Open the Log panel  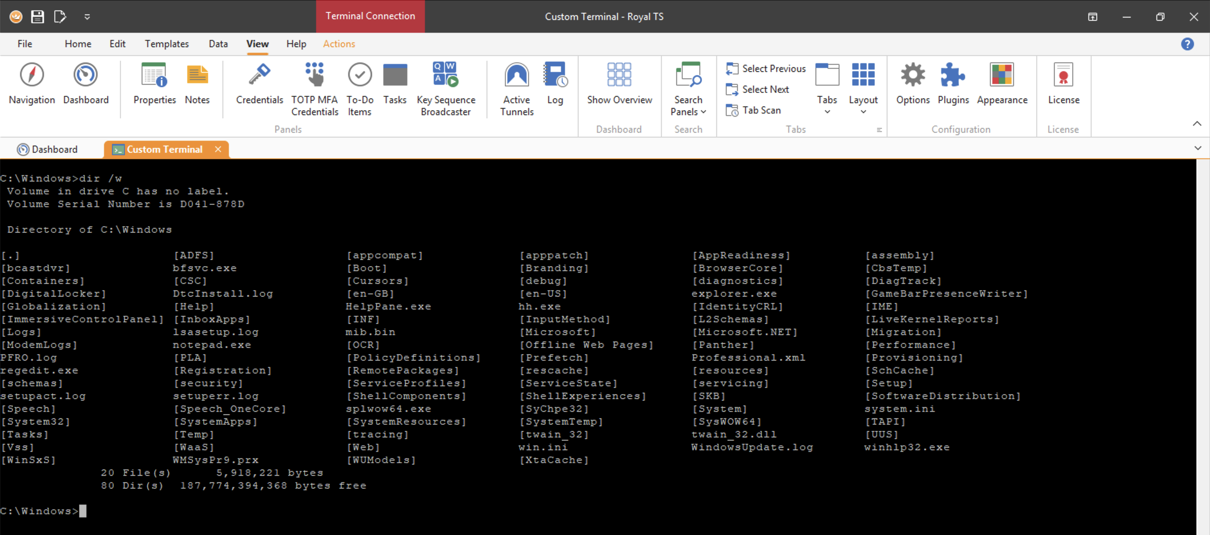coord(555,84)
